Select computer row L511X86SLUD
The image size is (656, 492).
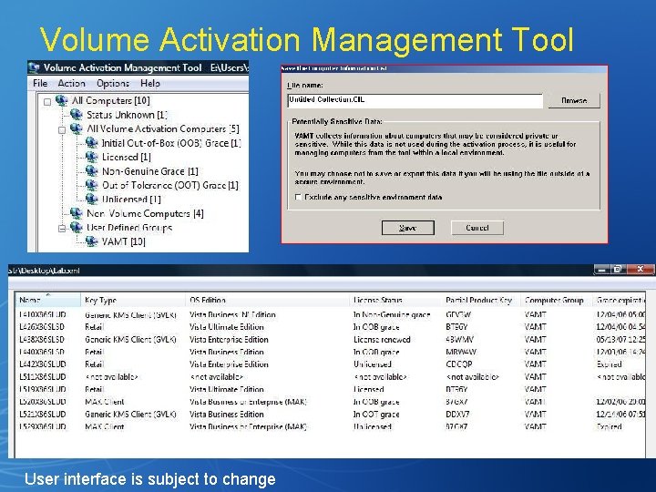tap(331, 376)
